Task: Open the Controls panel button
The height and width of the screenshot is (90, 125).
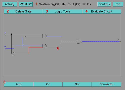Action: click(x=104, y=4)
